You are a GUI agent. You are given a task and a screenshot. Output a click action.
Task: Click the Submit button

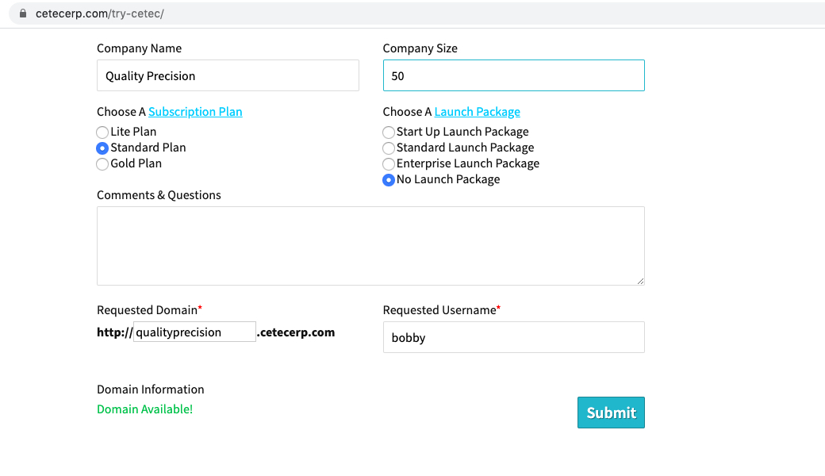[611, 413]
